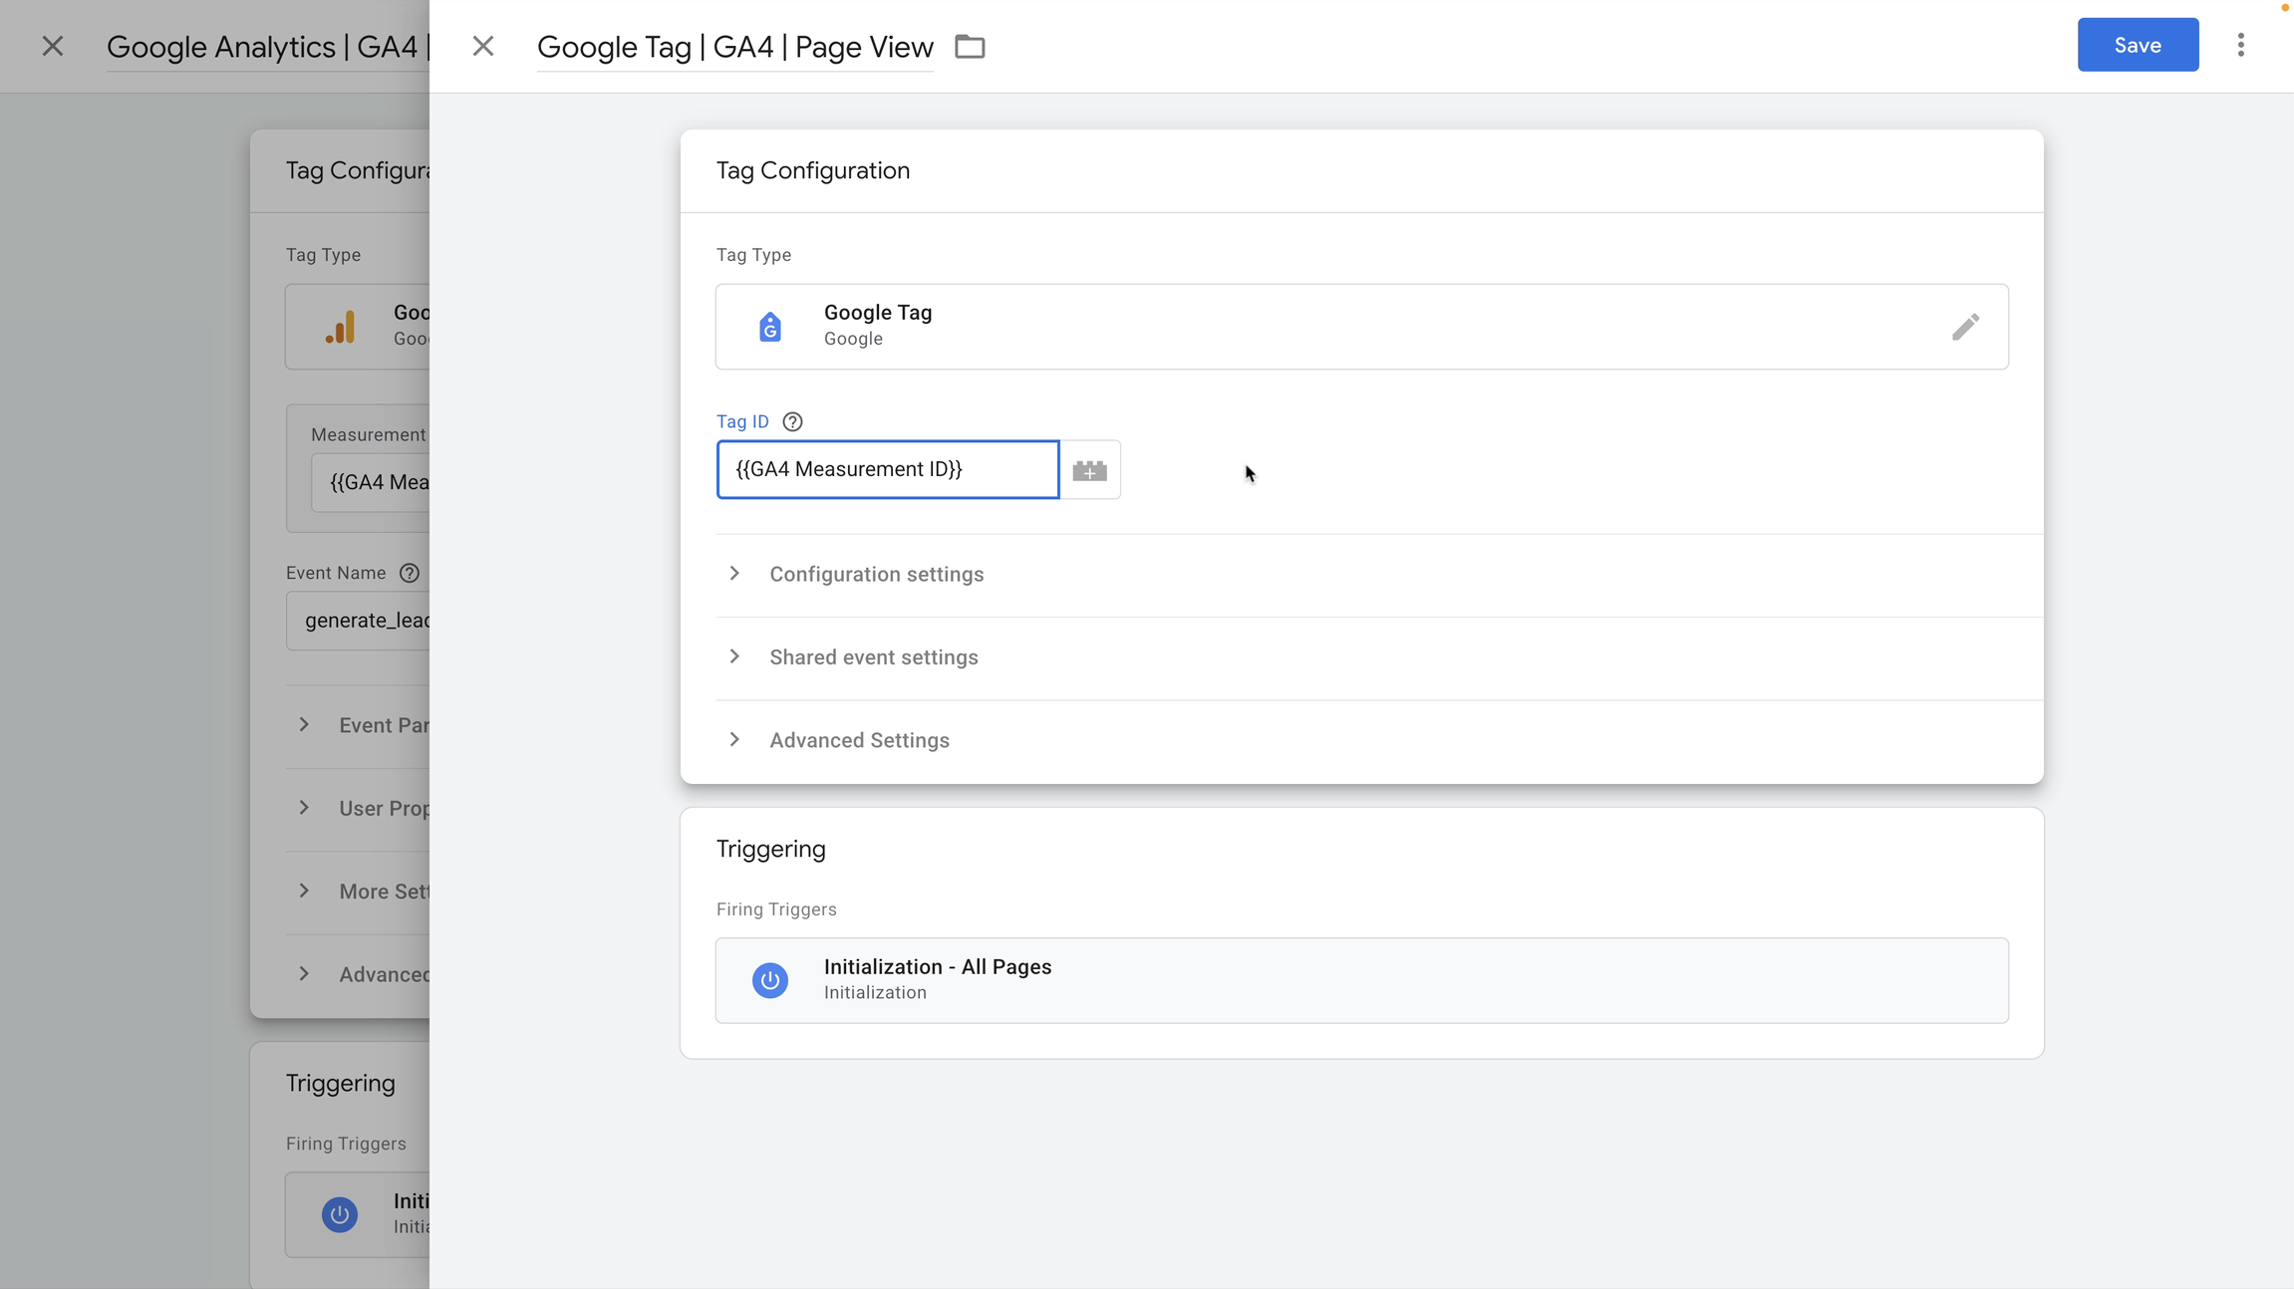This screenshot has height=1289, width=2294.
Task: Save the Google Tag | GA4 | Page View tag
Action: pos(2137,44)
